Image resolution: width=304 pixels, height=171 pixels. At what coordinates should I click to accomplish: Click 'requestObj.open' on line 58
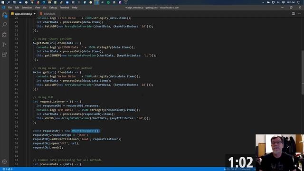[x=46, y=143]
